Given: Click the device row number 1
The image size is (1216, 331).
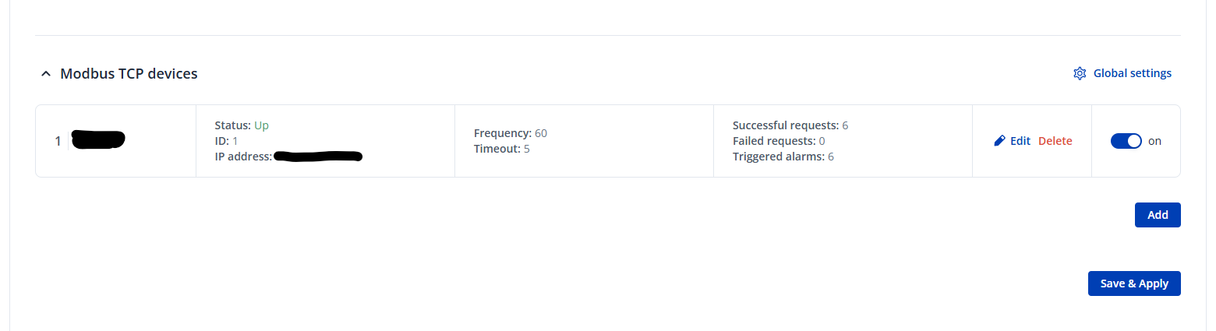Looking at the screenshot, I should (x=58, y=141).
